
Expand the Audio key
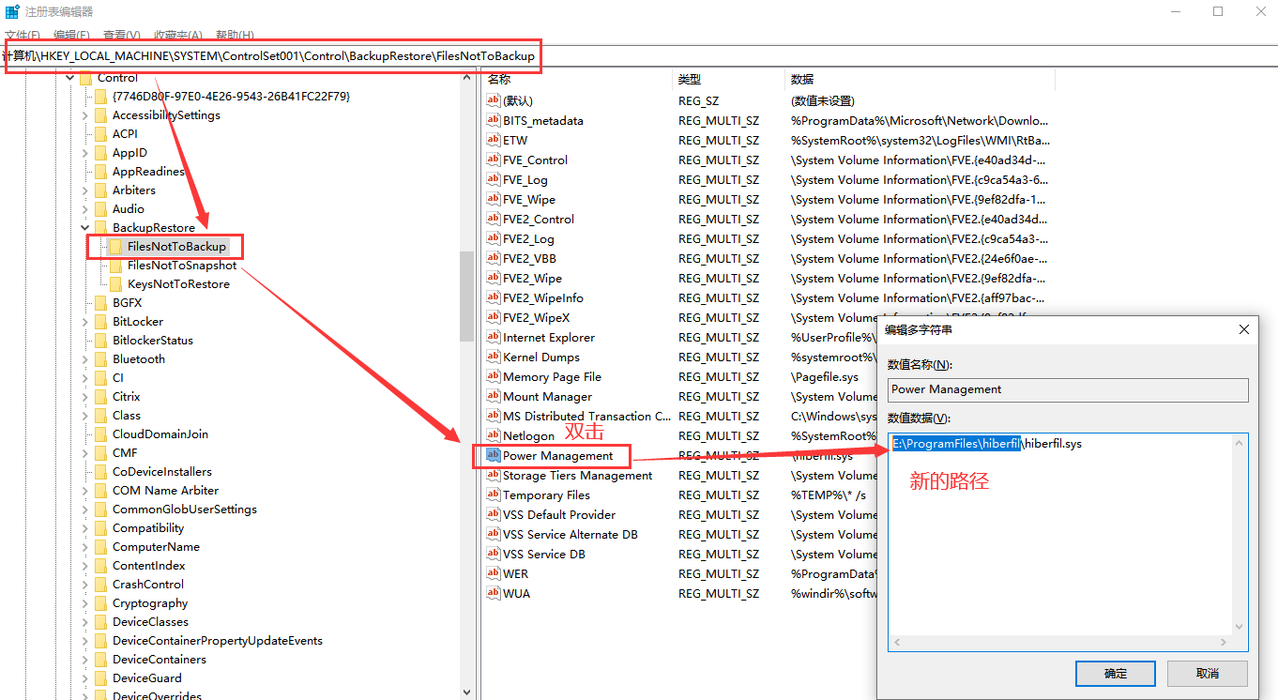click(x=85, y=209)
